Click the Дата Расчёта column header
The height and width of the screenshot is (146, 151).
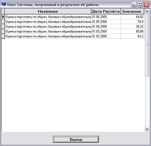[106, 11]
